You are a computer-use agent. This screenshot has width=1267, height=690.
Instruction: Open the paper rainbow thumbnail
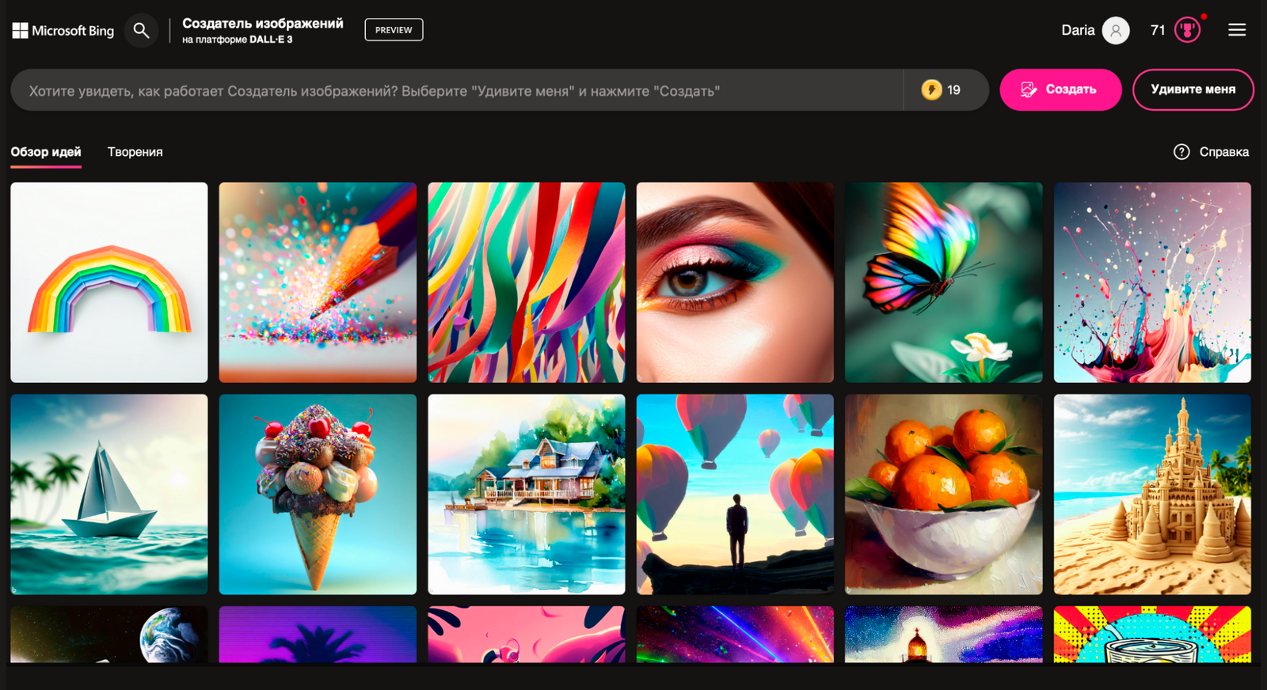coord(109,282)
